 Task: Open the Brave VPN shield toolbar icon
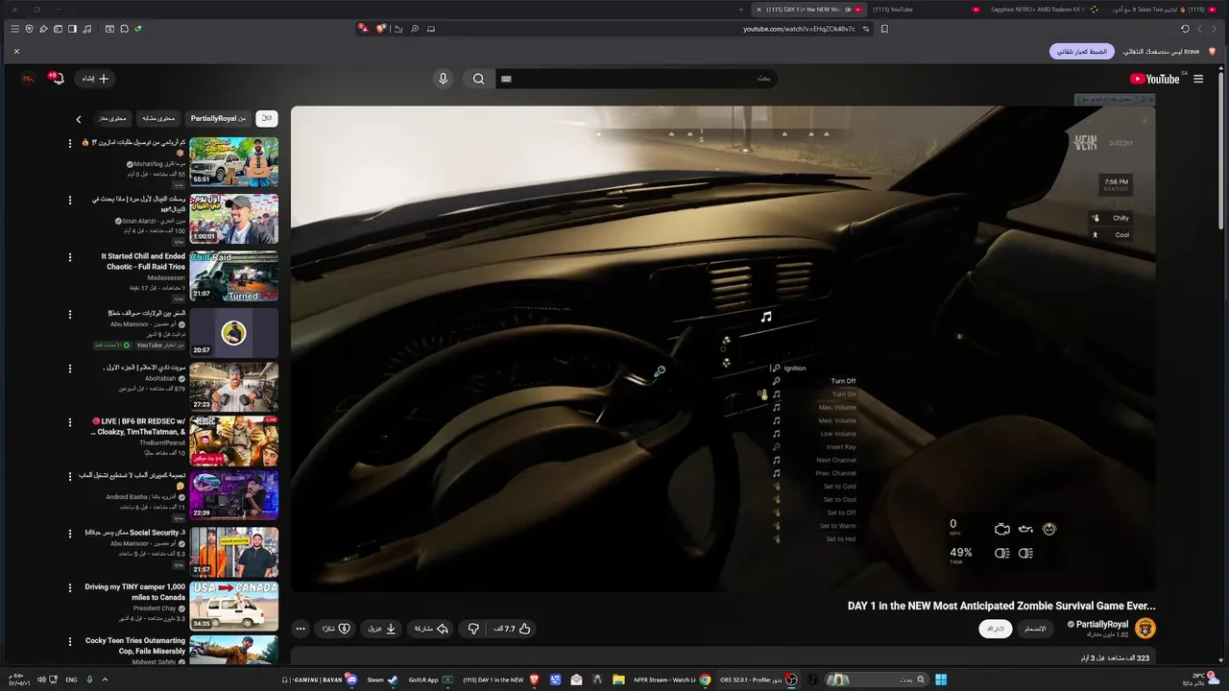tap(29, 29)
